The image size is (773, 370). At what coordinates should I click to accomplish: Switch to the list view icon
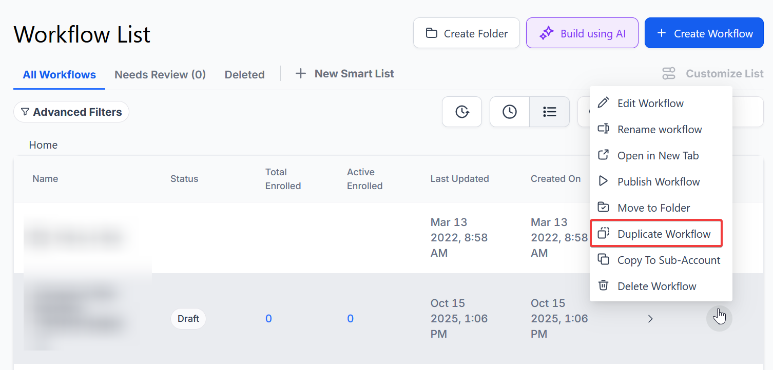coord(549,112)
